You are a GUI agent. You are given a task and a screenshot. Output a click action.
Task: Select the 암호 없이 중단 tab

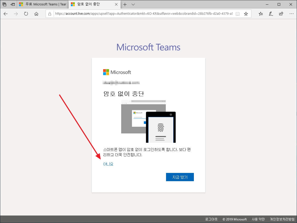[x=94, y=4]
